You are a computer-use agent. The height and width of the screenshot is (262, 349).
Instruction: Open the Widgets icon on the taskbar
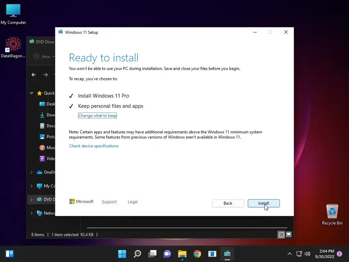pyautogui.click(x=10, y=254)
